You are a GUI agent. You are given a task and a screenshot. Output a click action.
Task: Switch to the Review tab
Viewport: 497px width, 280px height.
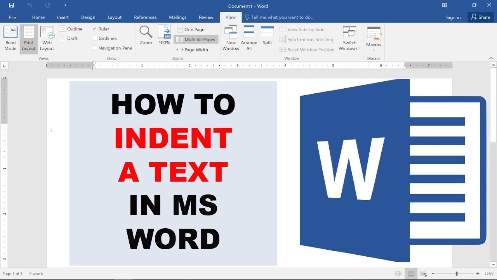[x=206, y=17]
